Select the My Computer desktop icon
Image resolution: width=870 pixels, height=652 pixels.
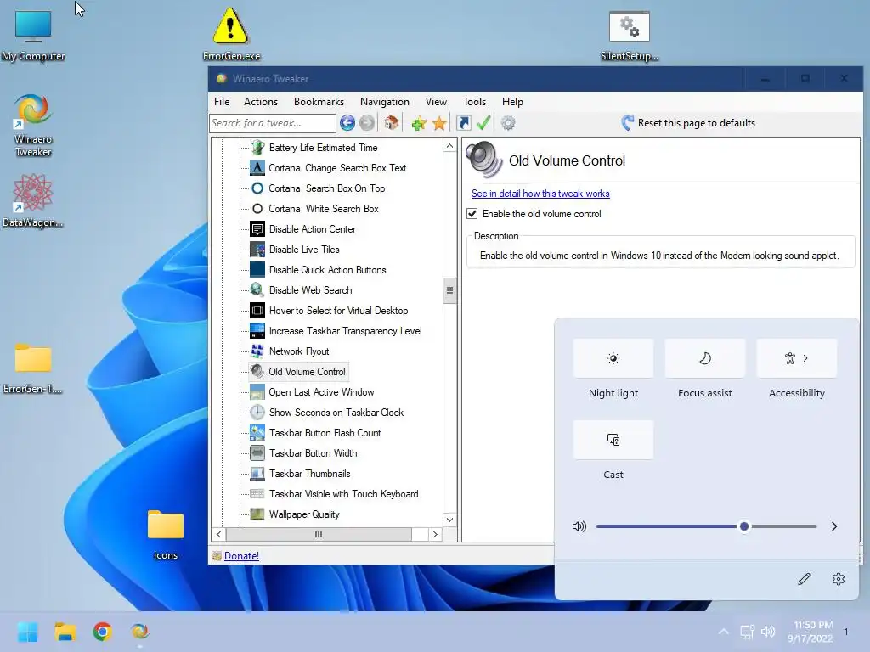pos(33,35)
